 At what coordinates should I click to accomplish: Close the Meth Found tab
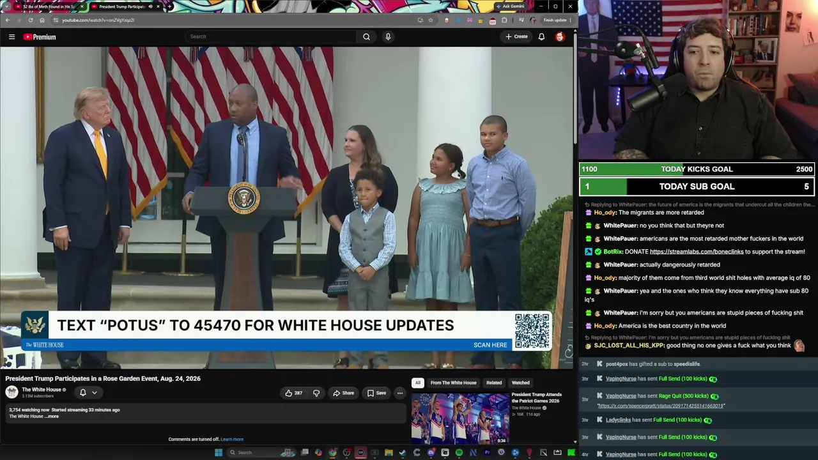[x=82, y=6]
